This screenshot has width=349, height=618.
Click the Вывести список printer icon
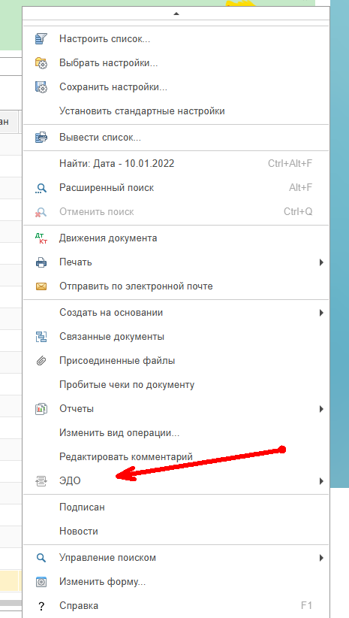click(41, 137)
